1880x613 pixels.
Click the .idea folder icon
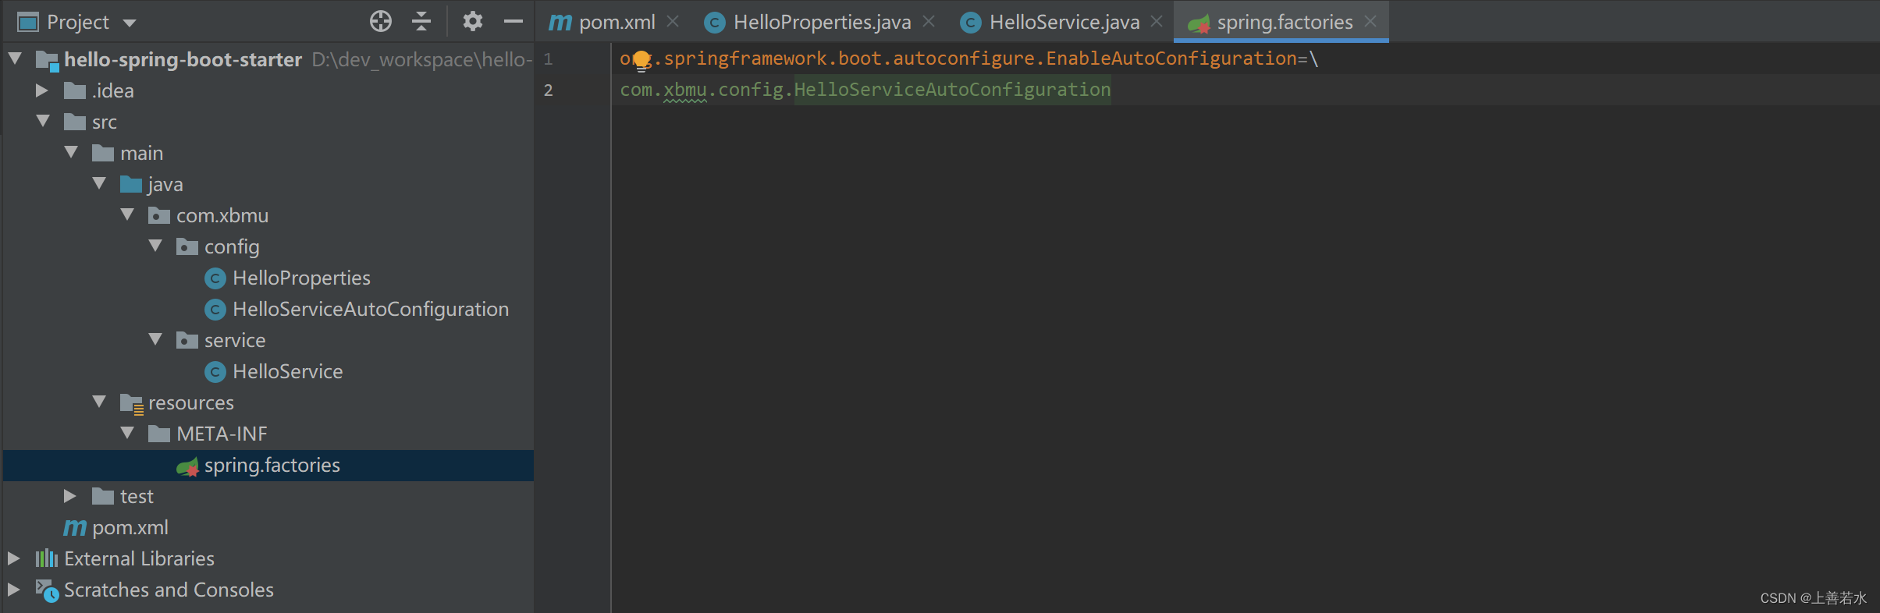pos(75,90)
